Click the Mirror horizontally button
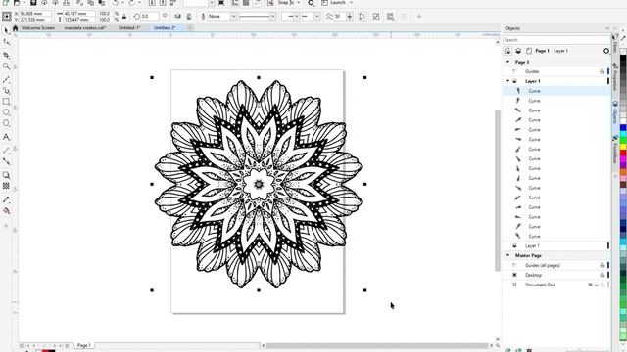The width and height of the screenshot is (627, 352). [x=177, y=17]
